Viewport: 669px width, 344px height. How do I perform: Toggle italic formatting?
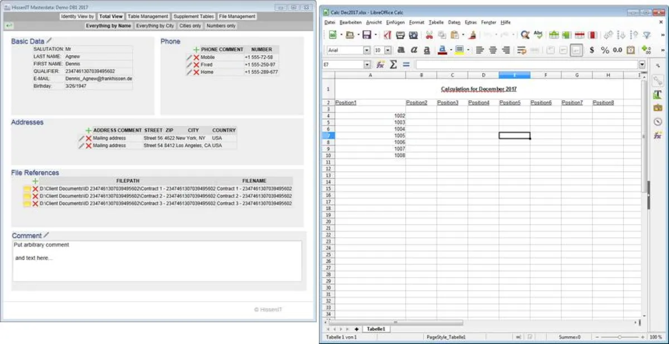click(x=414, y=51)
